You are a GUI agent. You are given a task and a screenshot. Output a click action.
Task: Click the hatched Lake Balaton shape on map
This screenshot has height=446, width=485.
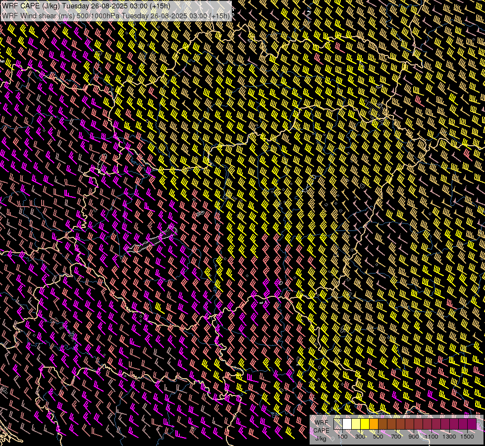(x=152, y=240)
